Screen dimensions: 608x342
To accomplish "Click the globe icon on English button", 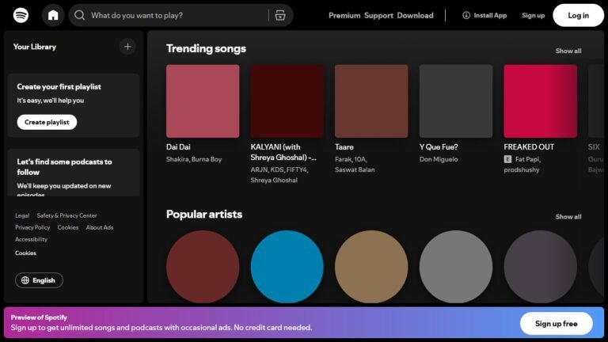I will [x=25, y=280].
